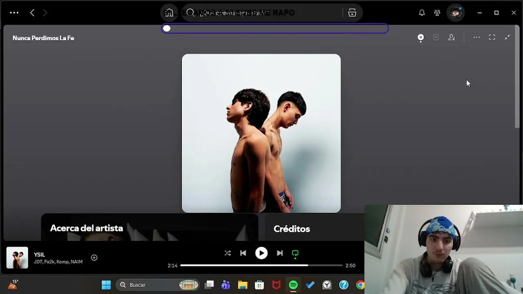
Task: Open artist NAIM in the player bar
Action: (76, 262)
